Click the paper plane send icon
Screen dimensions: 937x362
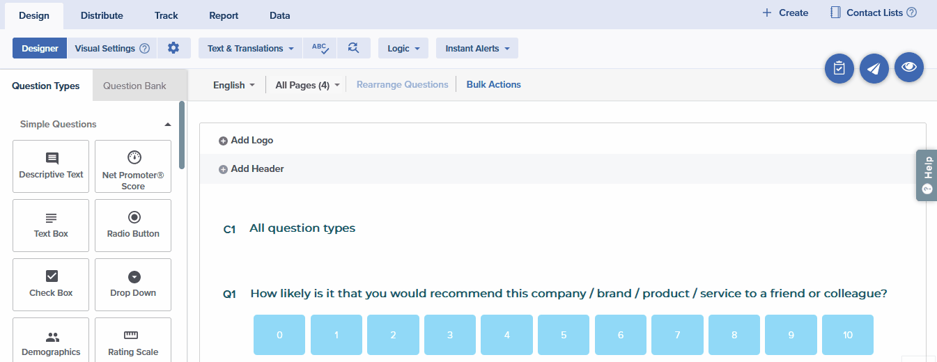tap(874, 68)
